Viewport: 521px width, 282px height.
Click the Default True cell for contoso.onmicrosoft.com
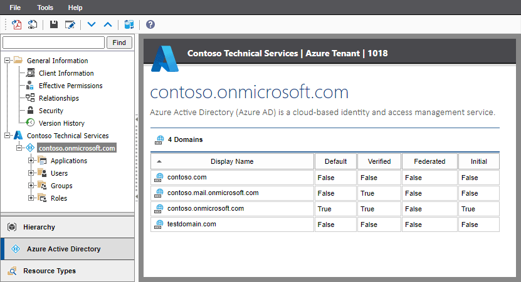(x=335, y=209)
